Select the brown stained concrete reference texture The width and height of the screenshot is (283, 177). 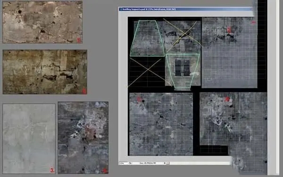point(45,72)
